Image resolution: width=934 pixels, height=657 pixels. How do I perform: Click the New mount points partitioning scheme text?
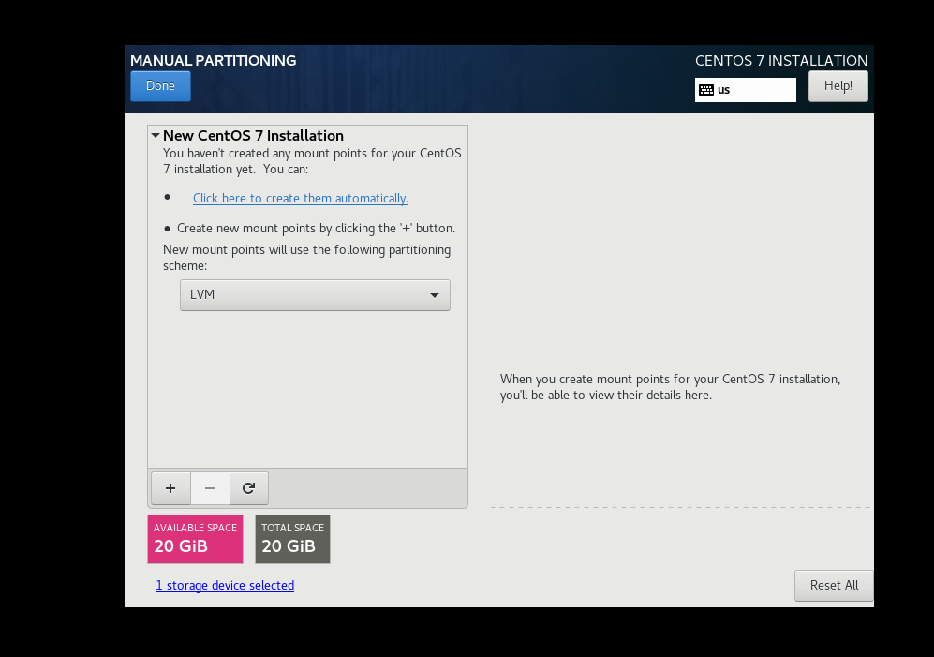click(306, 258)
